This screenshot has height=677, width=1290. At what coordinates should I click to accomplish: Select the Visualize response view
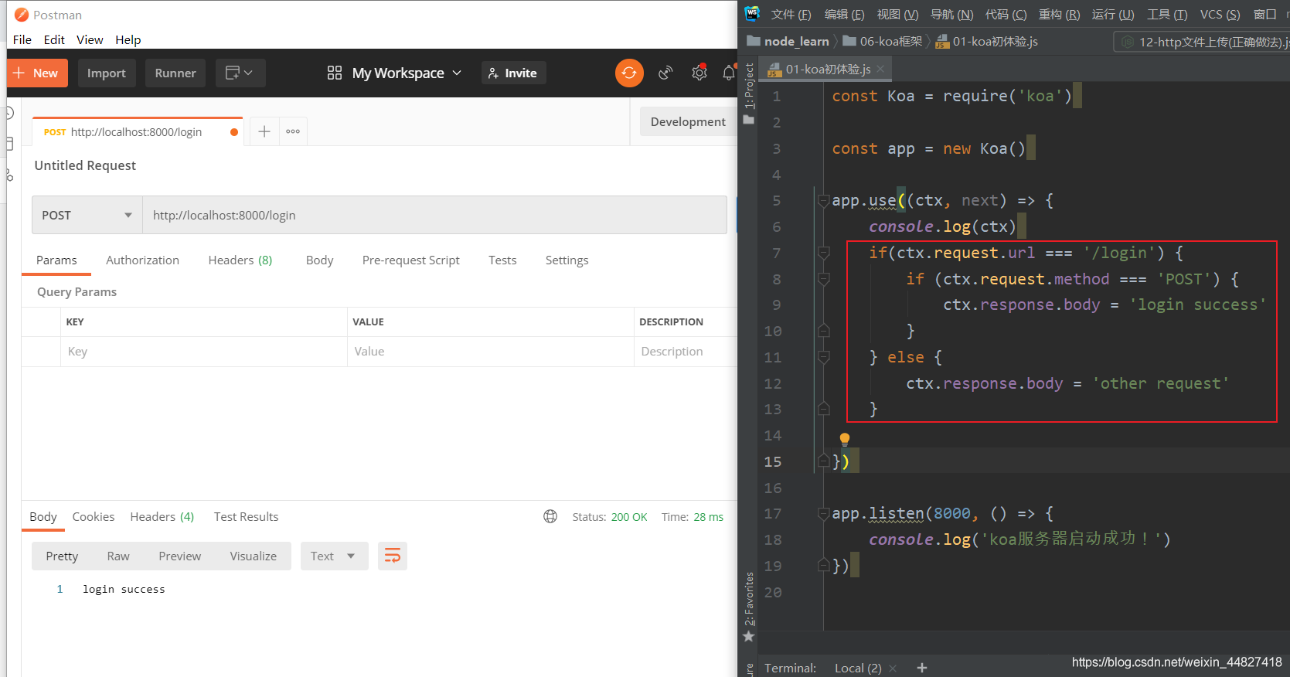click(x=253, y=556)
